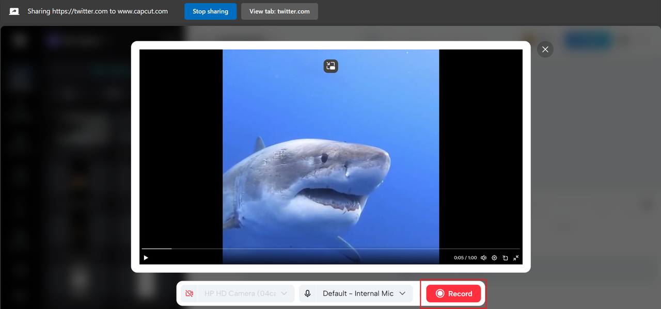The image size is (661, 309).
Task: Click the pop-out overlay icon atop the video
Action: coord(331,66)
